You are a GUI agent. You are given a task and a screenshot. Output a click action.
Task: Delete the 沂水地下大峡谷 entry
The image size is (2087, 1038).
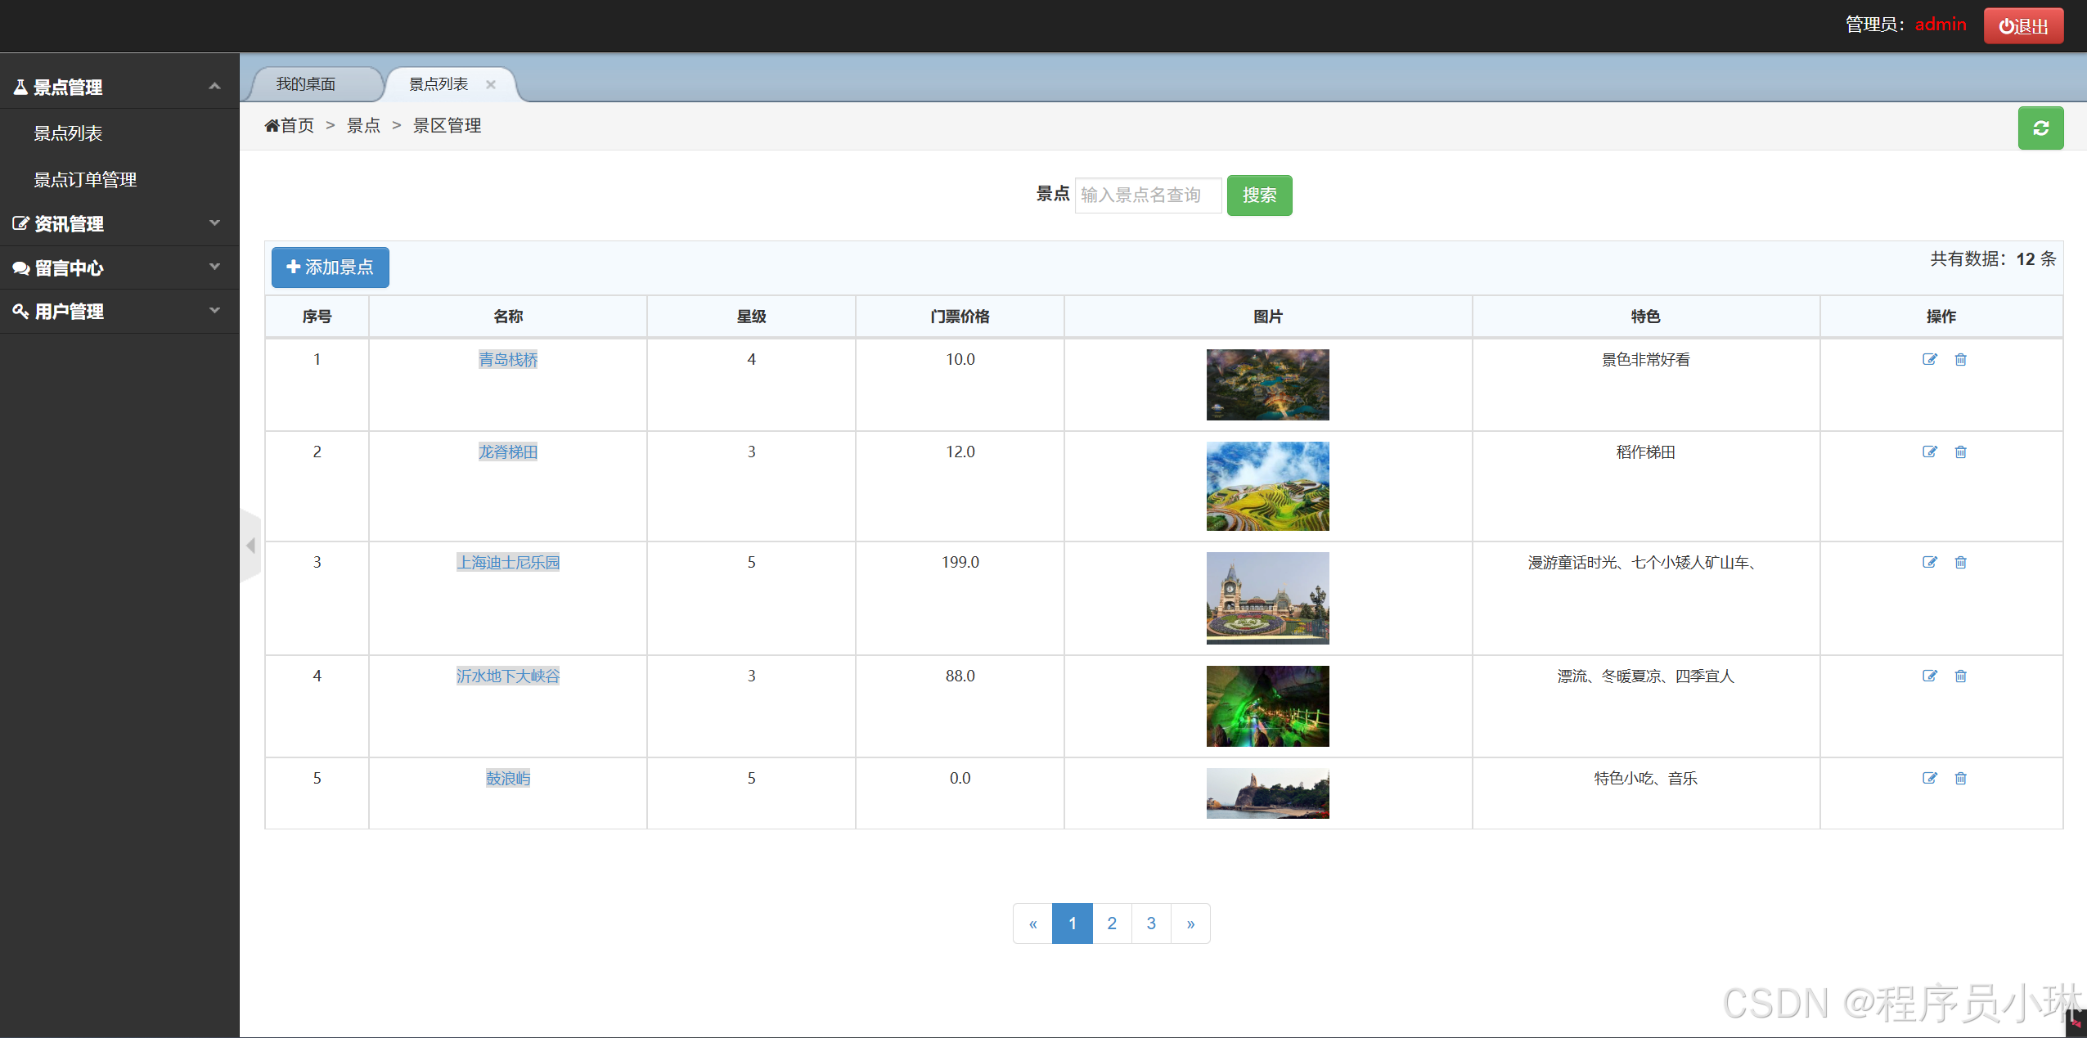1960,676
